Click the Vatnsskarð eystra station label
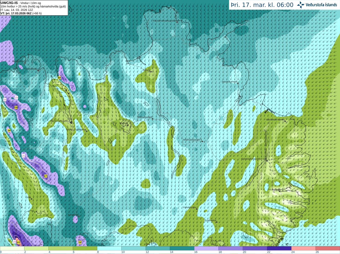The image size is (340, 254). pyautogui.click(x=275, y=120)
